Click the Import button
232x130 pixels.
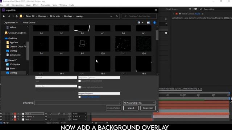(131, 108)
